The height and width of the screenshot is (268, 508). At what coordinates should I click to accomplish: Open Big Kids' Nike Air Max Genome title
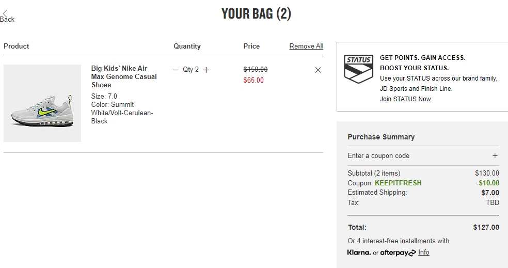point(124,76)
